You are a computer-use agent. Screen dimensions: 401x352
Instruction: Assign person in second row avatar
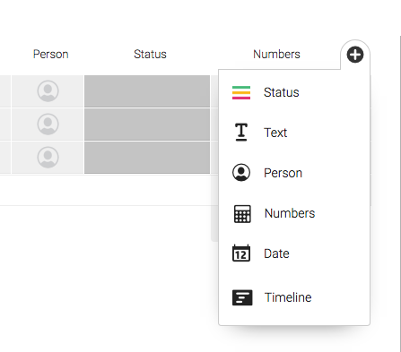pos(48,124)
